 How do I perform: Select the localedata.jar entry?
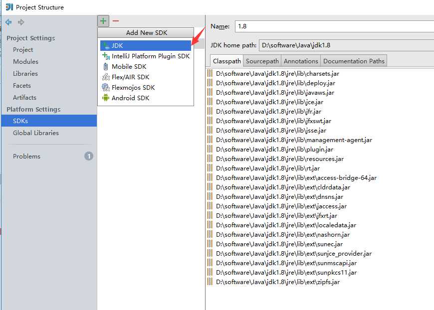click(x=286, y=225)
